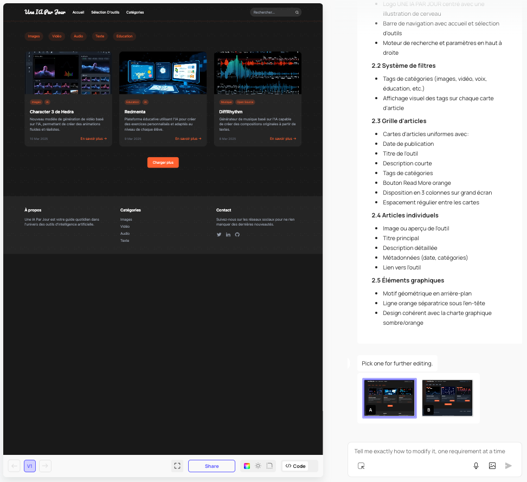Toggle the light mode sun icon
This screenshot has height=482, width=527.
(258, 466)
